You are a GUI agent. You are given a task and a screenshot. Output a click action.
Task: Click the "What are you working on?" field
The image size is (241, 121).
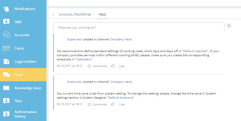click(x=139, y=27)
